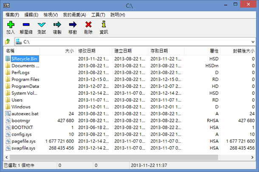Image resolution: width=259 pixels, height=172 pixels.
Task: Select the ProgramData folder name
Action: (x=25, y=86)
